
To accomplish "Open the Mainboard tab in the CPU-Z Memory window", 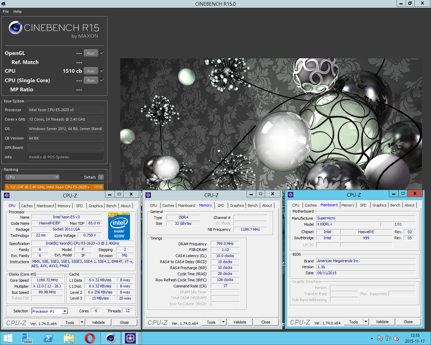I will point(187,206).
